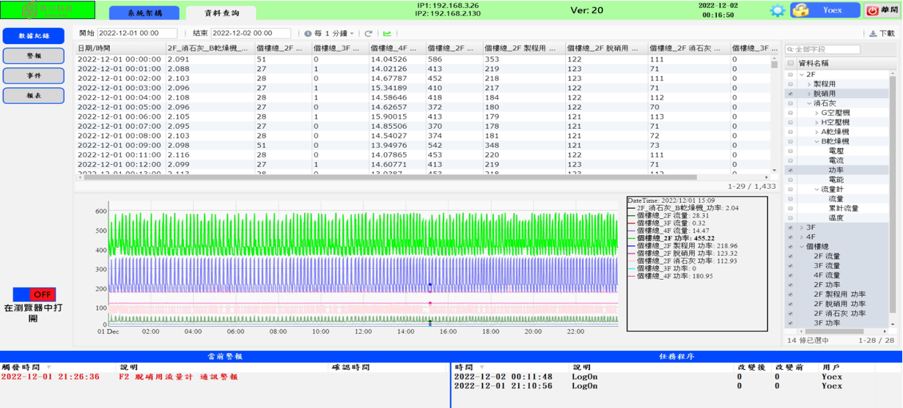
Task: Toggle the OFF switch for browser opening
Action: [x=34, y=294]
